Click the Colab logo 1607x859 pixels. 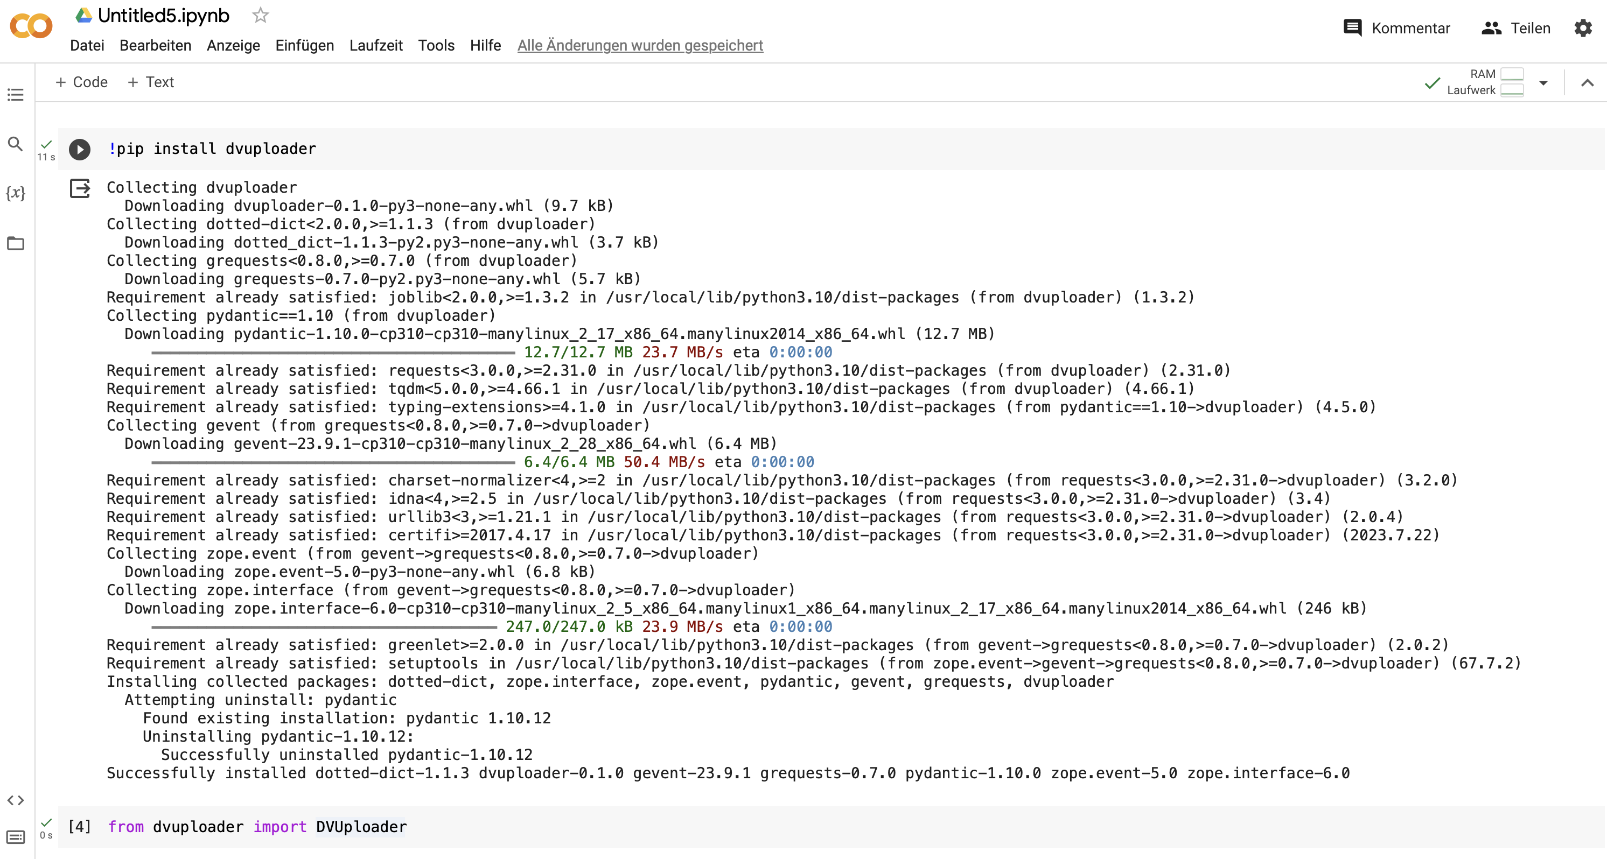coord(31,26)
